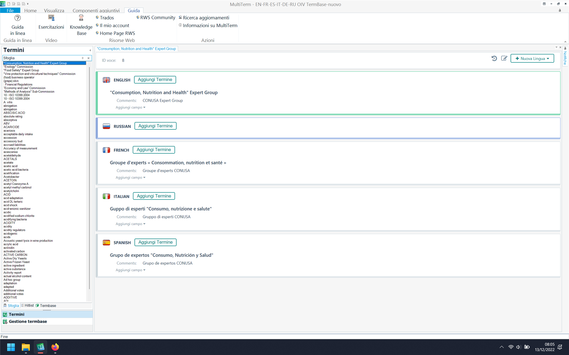Pin the Sfoglia browse pane
Image resolution: width=569 pixels, height=355 pixels.
click(x=83, y=58)
